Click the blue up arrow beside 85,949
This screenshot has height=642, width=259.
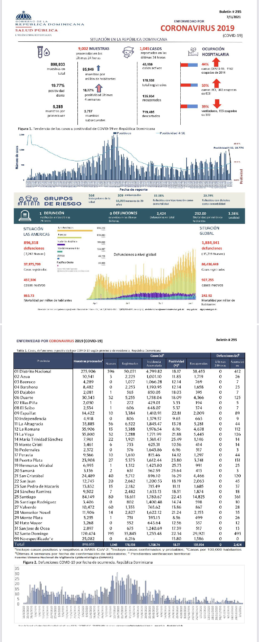pyautogui.click(x=98, y=68)
